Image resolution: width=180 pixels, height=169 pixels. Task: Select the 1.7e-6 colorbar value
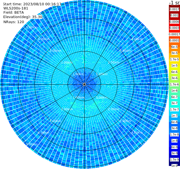click(174, 84)
